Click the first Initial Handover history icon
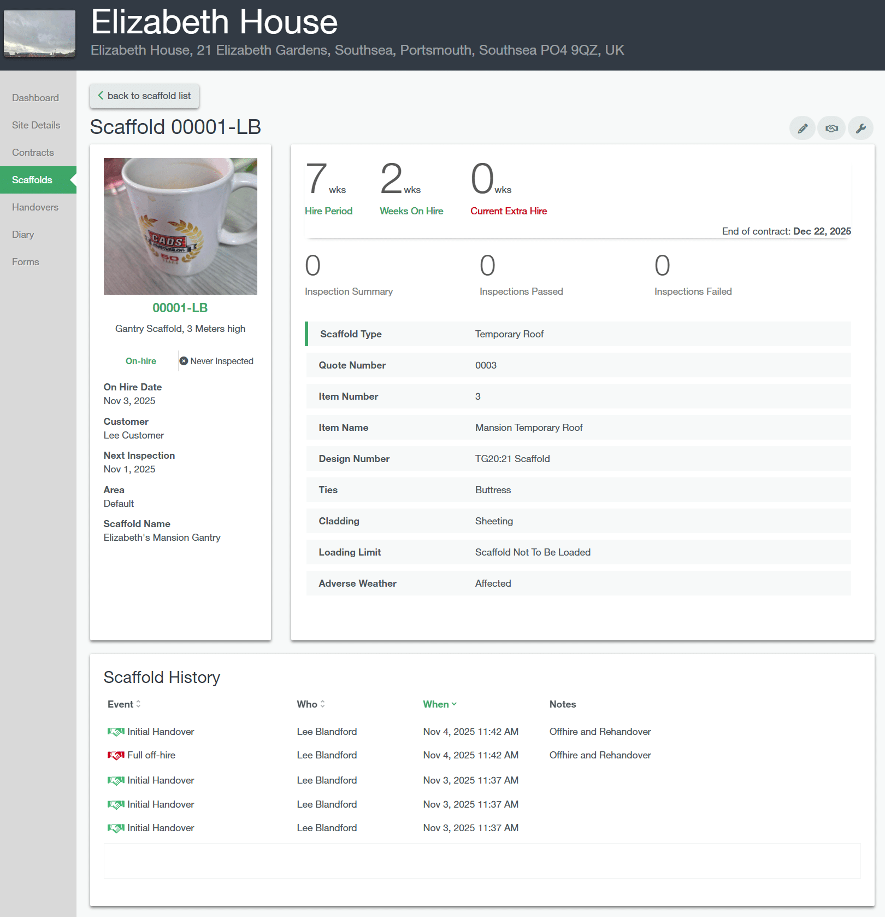The width and height of the screenshot is (885, 917). pos(116,732)
